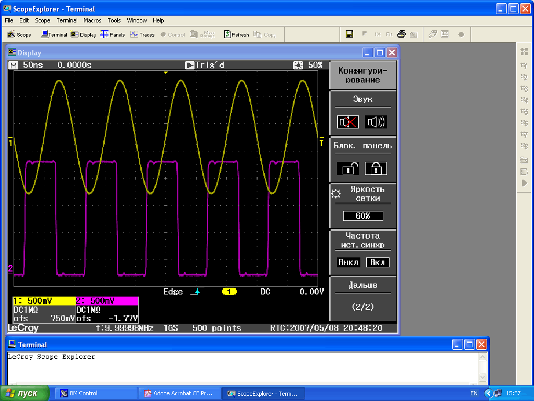Click the printer icon in toolbar
The image size is (534, 401).
(x=401, y=34)
